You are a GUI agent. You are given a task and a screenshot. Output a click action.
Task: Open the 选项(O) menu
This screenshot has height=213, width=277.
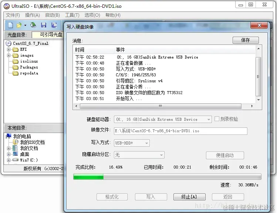point(92,15)
